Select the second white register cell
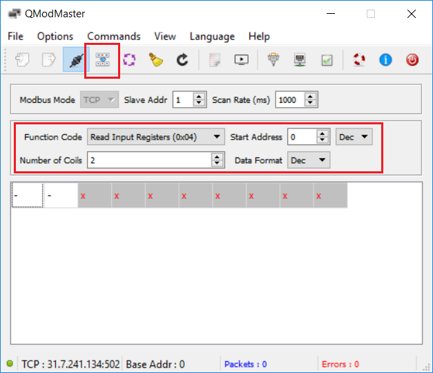This screenshot has height=373, width=433. point(61,195)
